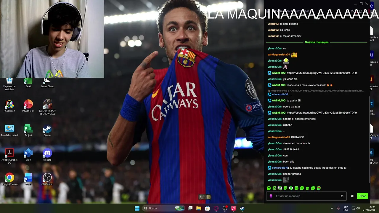Click message 'acepta el acceso entonces'
The width and height of the screenshot is (379, 213).
coord(299,119)
